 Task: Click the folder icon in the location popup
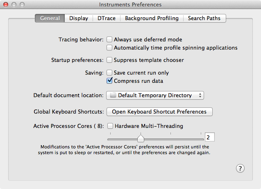point(113,96)
